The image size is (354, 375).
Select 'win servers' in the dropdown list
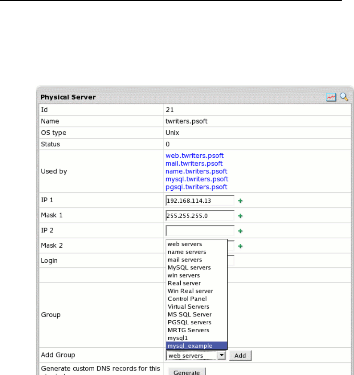click(196, 275)
